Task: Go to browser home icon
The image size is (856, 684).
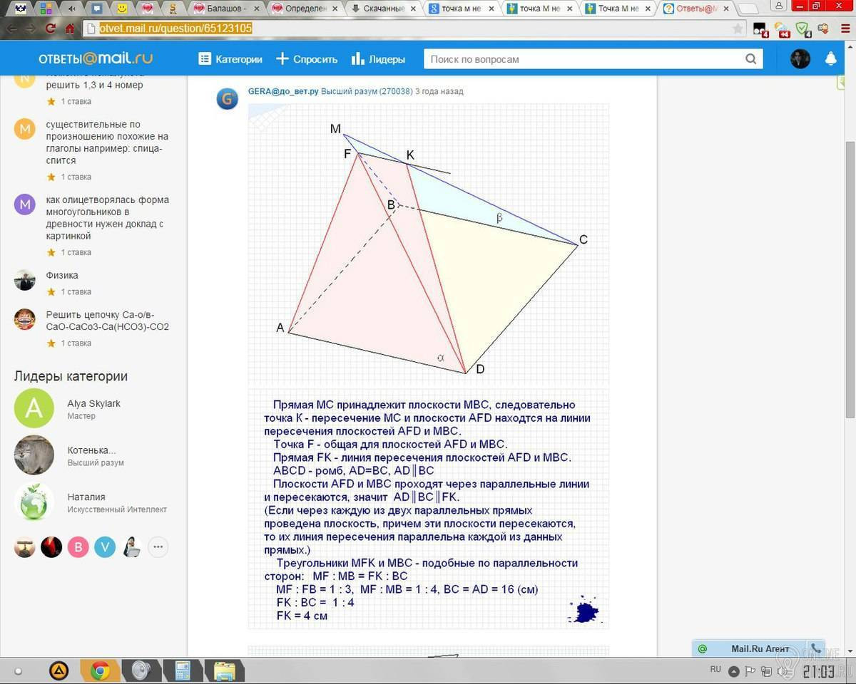Action: 70,28
